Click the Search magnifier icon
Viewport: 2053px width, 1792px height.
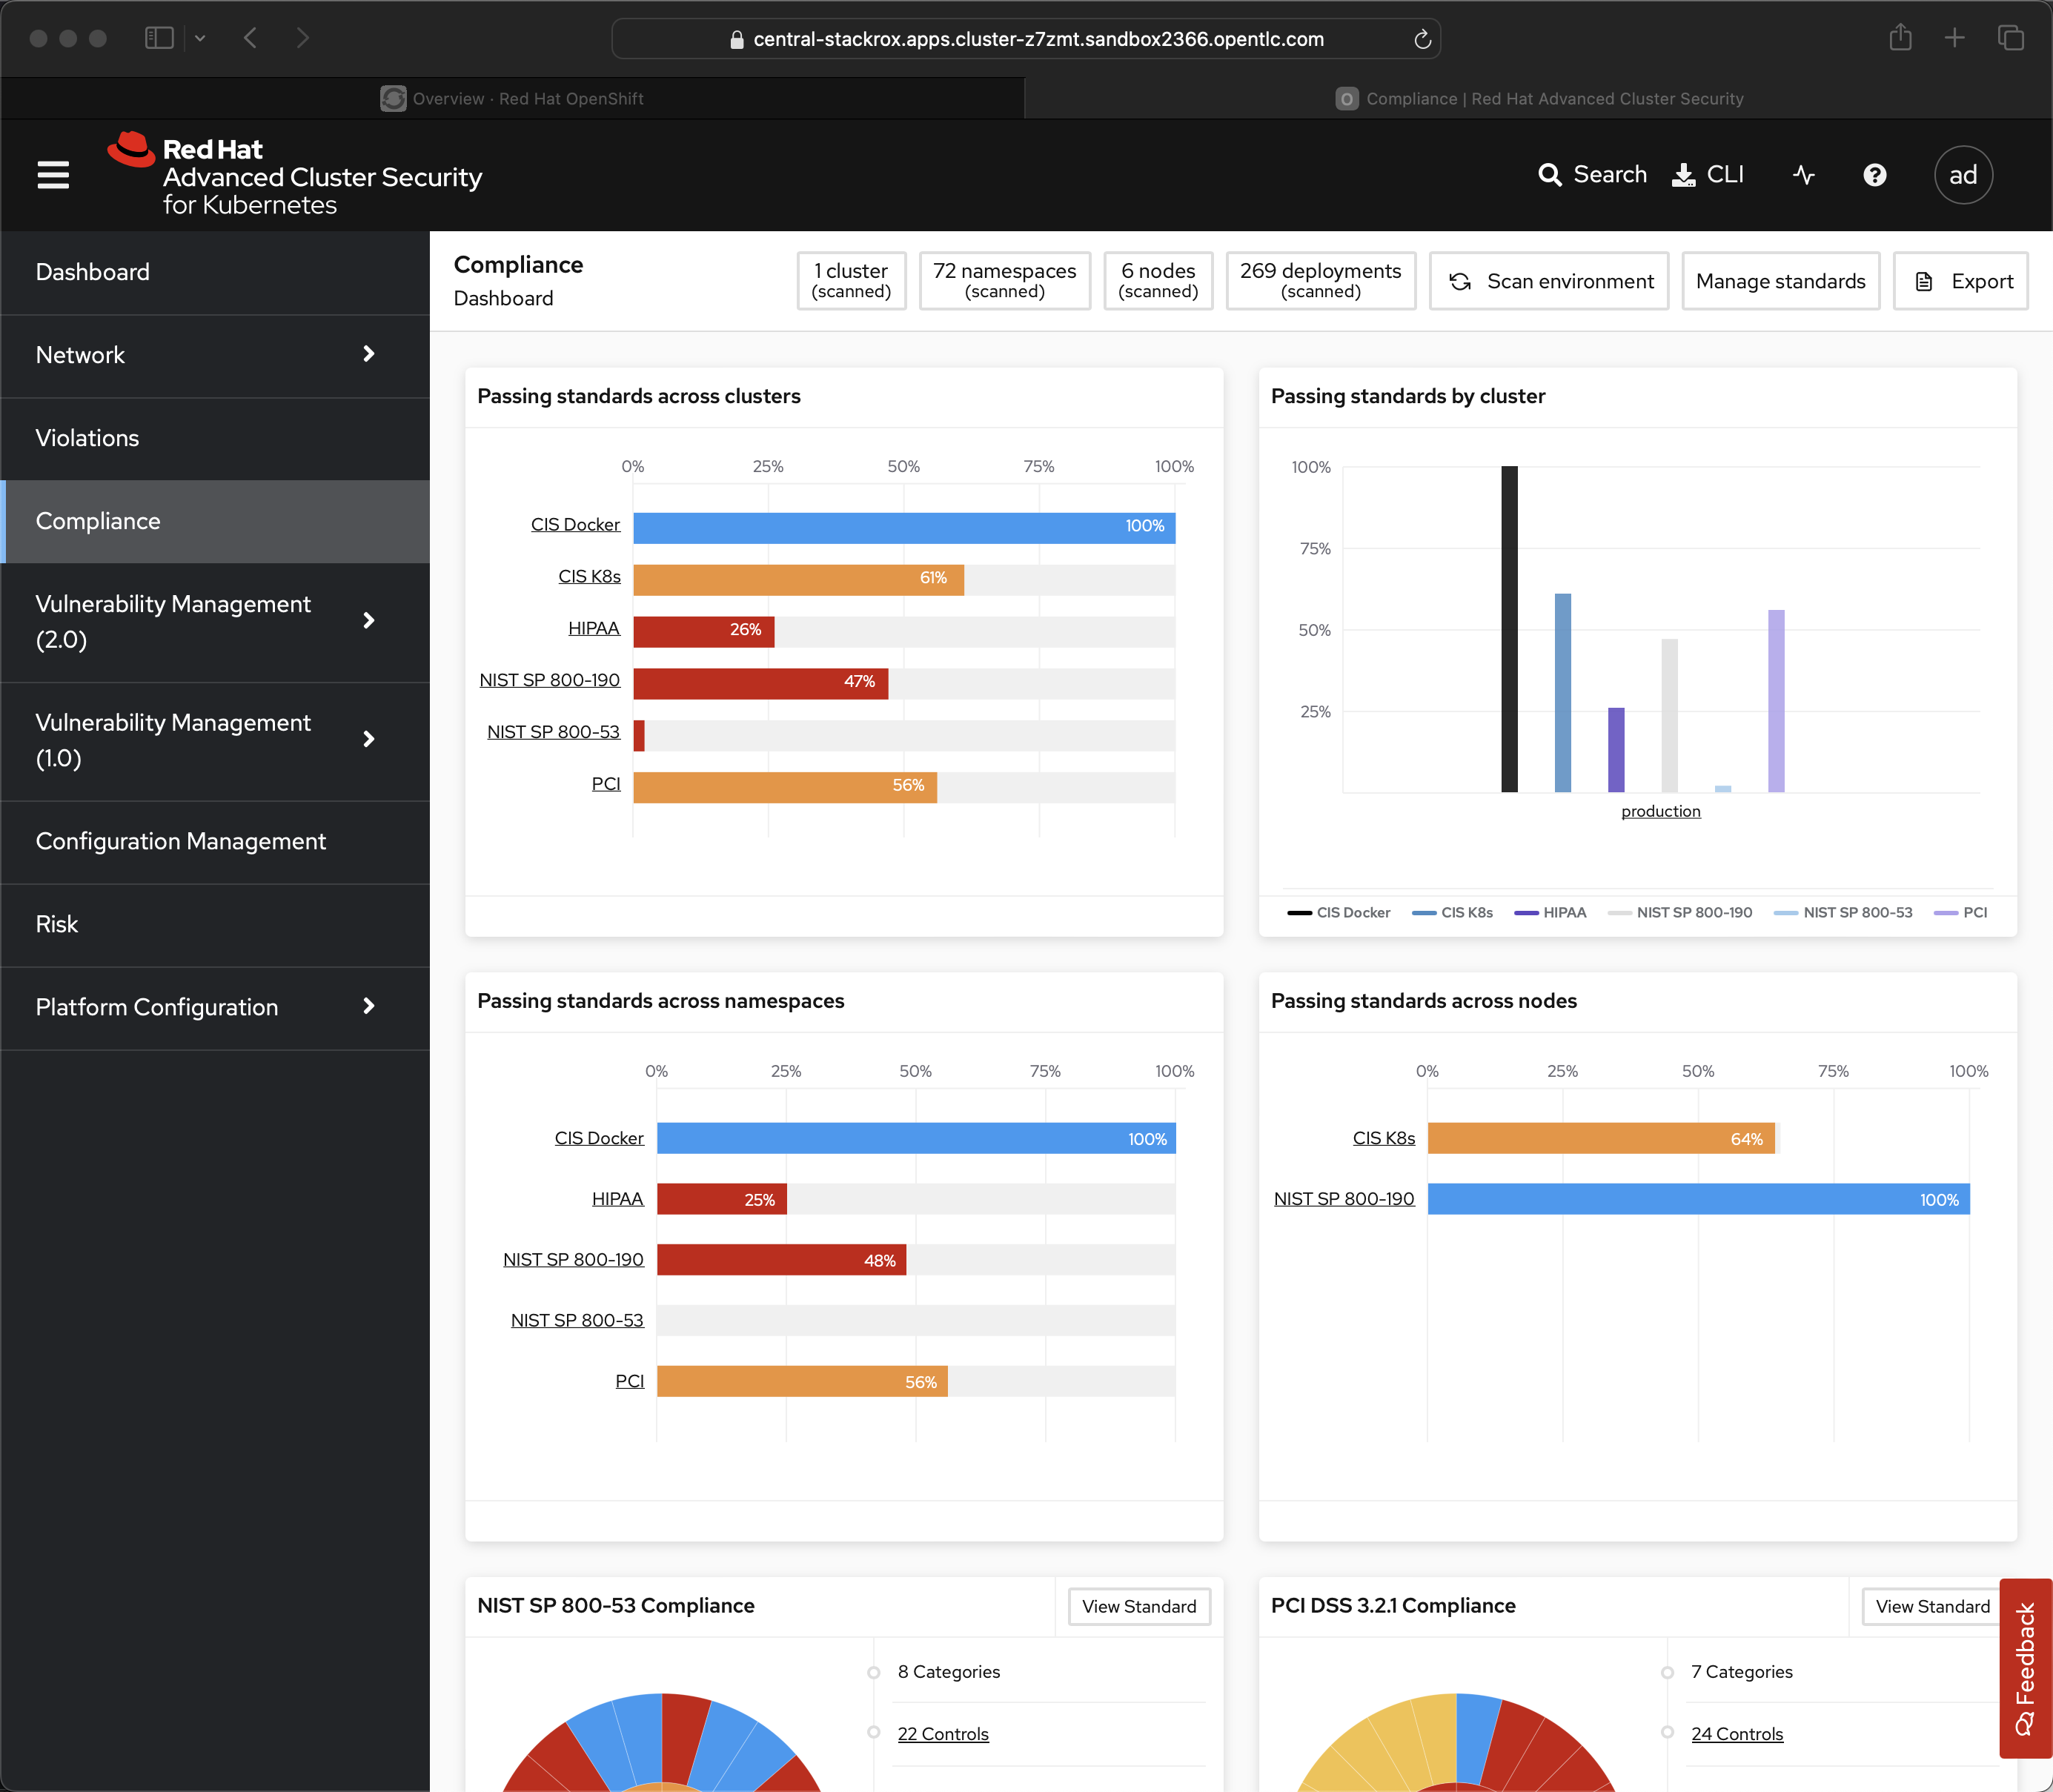point(1549,175)
